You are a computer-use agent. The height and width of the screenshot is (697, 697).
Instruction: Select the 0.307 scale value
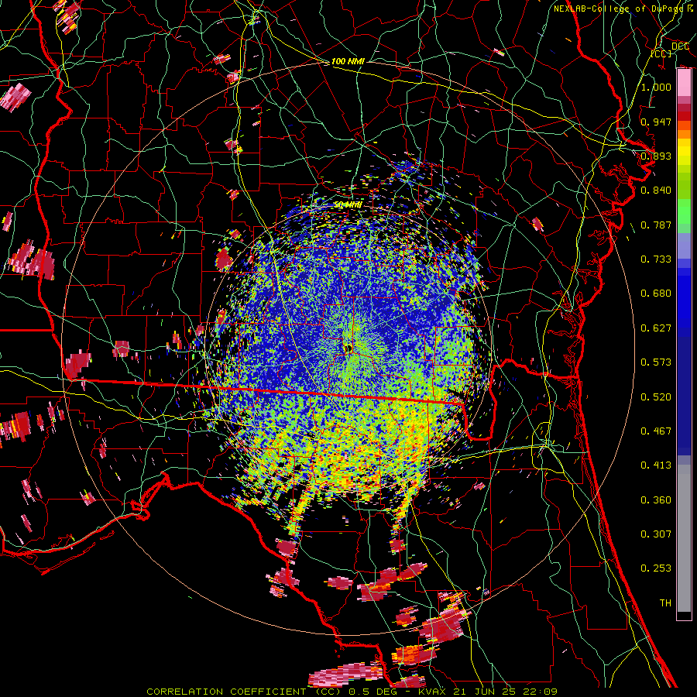(656, 534)
